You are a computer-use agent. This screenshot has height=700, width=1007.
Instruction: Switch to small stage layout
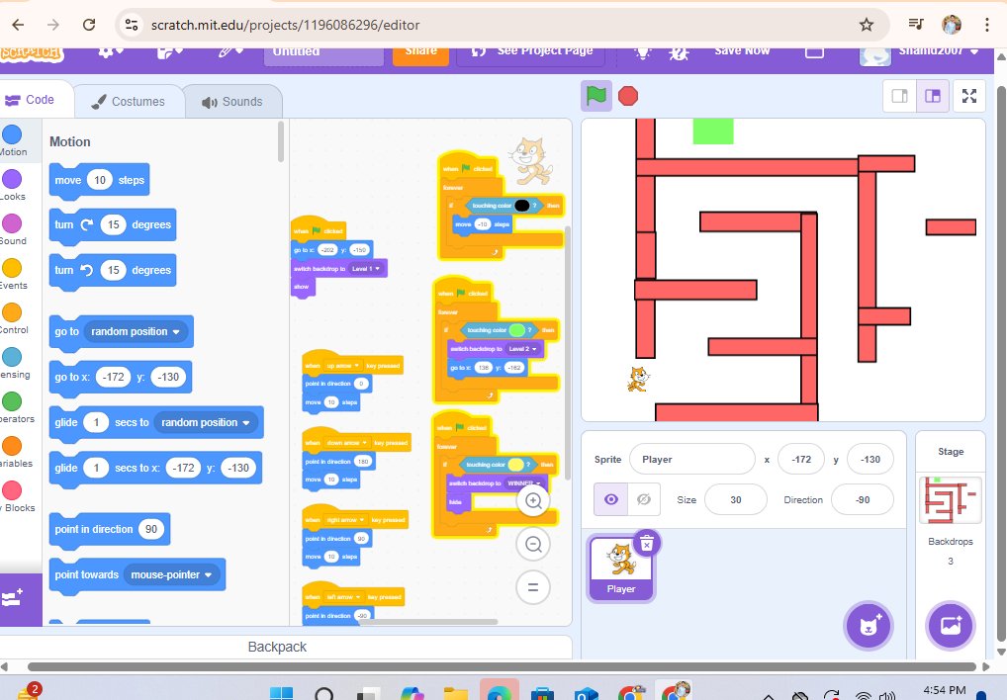coord(900,96)
